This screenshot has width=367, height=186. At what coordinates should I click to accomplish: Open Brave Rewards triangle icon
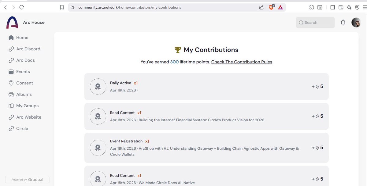coord(280,7)
